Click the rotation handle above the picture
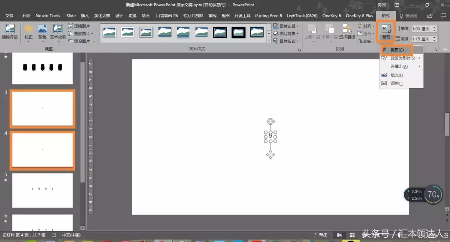Viewport: 450px width, 242px height. coord(270,121)
